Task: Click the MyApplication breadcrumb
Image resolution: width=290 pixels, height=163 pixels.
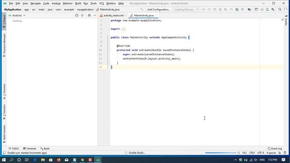Action: pos(13,10)
